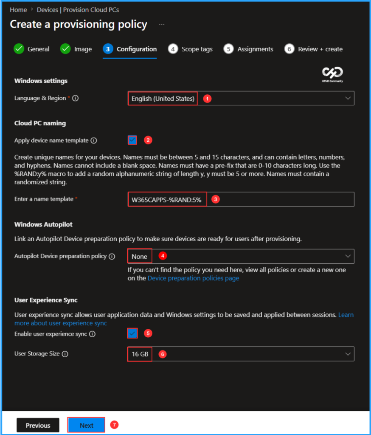Click the step 4 circle icon for Scope tags

click(x=173, y=49)
